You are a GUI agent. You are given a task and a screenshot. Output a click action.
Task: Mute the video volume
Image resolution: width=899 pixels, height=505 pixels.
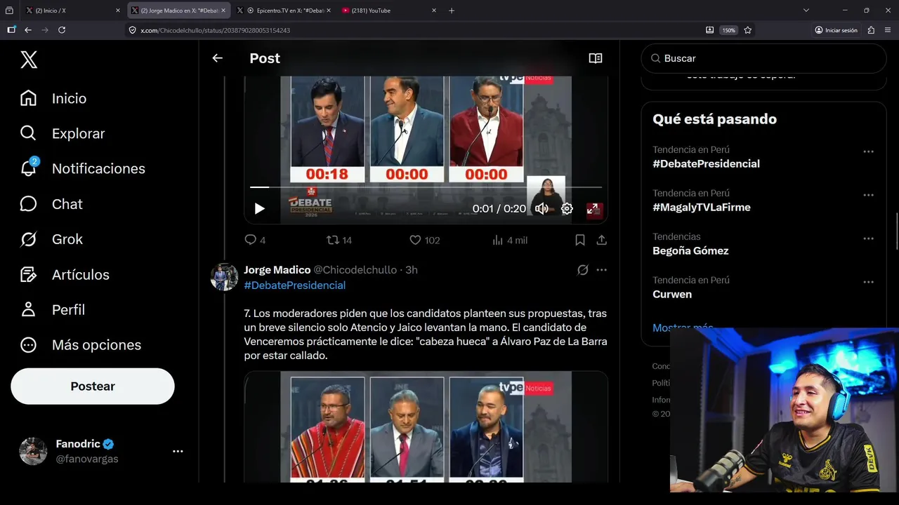pyautogui.click(x=542, y=208)
